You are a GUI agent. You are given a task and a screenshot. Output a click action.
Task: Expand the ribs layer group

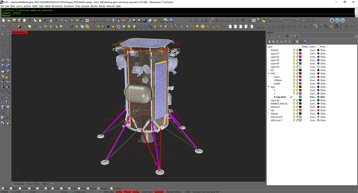269,110
